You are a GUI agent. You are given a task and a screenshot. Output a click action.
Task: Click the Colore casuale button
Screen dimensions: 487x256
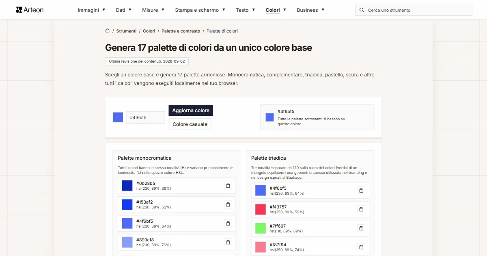(x=190, y=124)
